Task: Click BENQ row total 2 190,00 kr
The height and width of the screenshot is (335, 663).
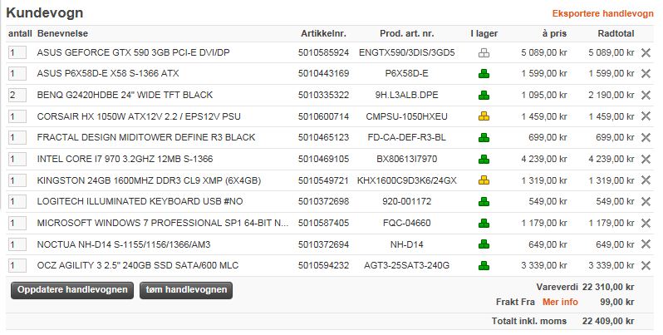Action: tap(611, 95)
